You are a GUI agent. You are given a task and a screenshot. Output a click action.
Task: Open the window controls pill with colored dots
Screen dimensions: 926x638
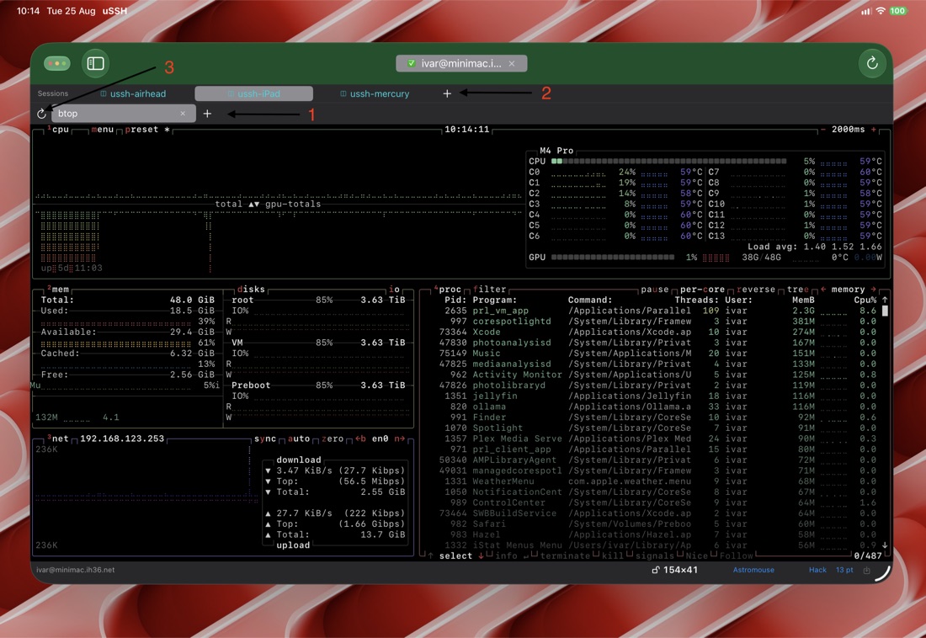[x=56, y=63]
